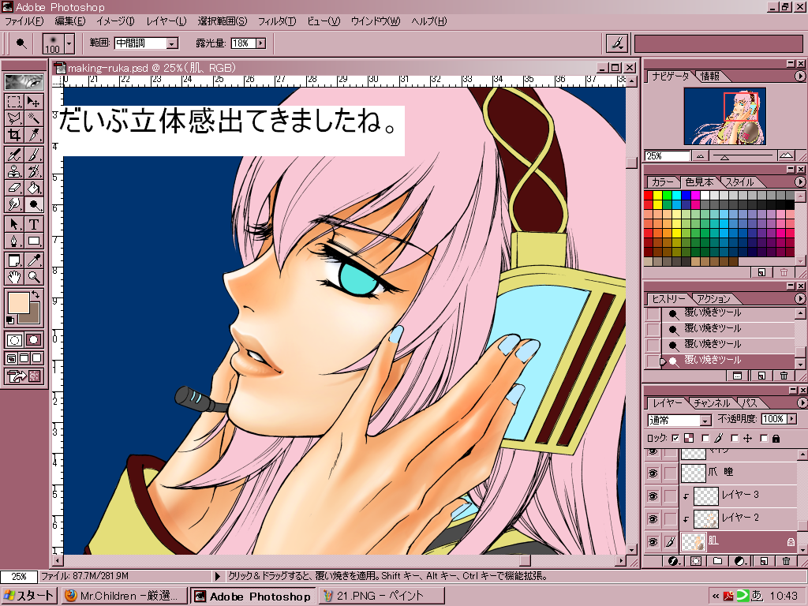Select the Slice tool
Screen dimensions: 808x606
pos(33,136)
